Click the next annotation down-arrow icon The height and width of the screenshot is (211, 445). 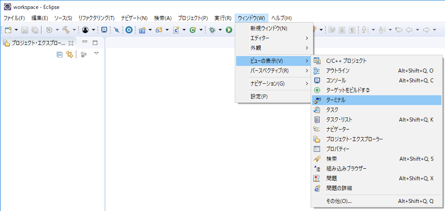tap(365, 29)
